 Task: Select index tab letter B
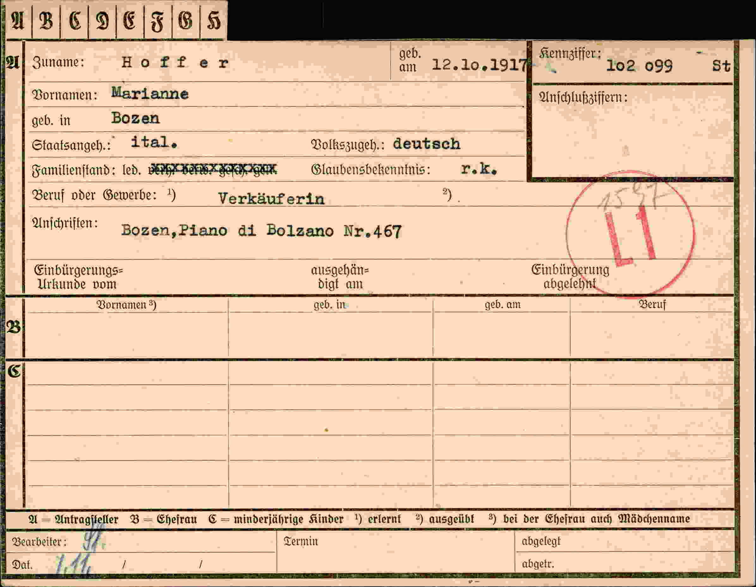pyautogui.click(x=46, y=21)
